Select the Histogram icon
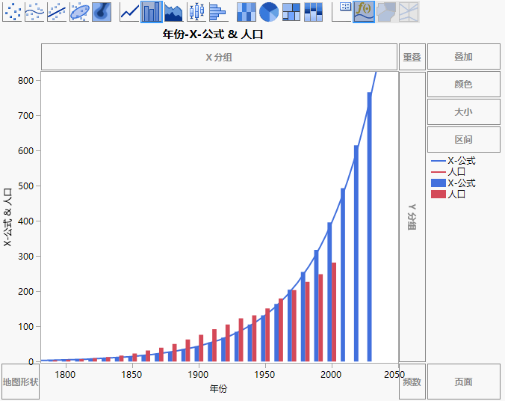The width and height of the screenshot is (505, 401). click(217, 11)
